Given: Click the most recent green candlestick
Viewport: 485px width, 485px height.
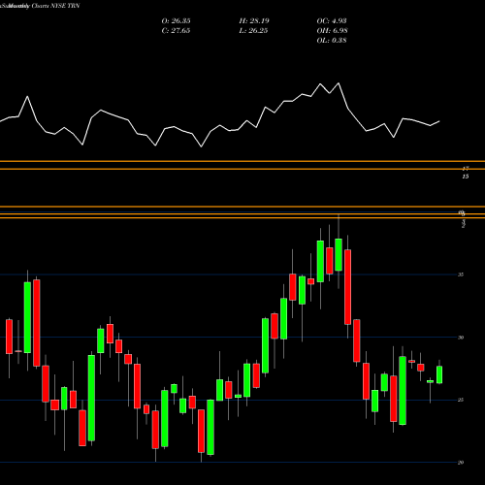Looking at the screenshot, I should pyautogui.click(x=439, y=374).
